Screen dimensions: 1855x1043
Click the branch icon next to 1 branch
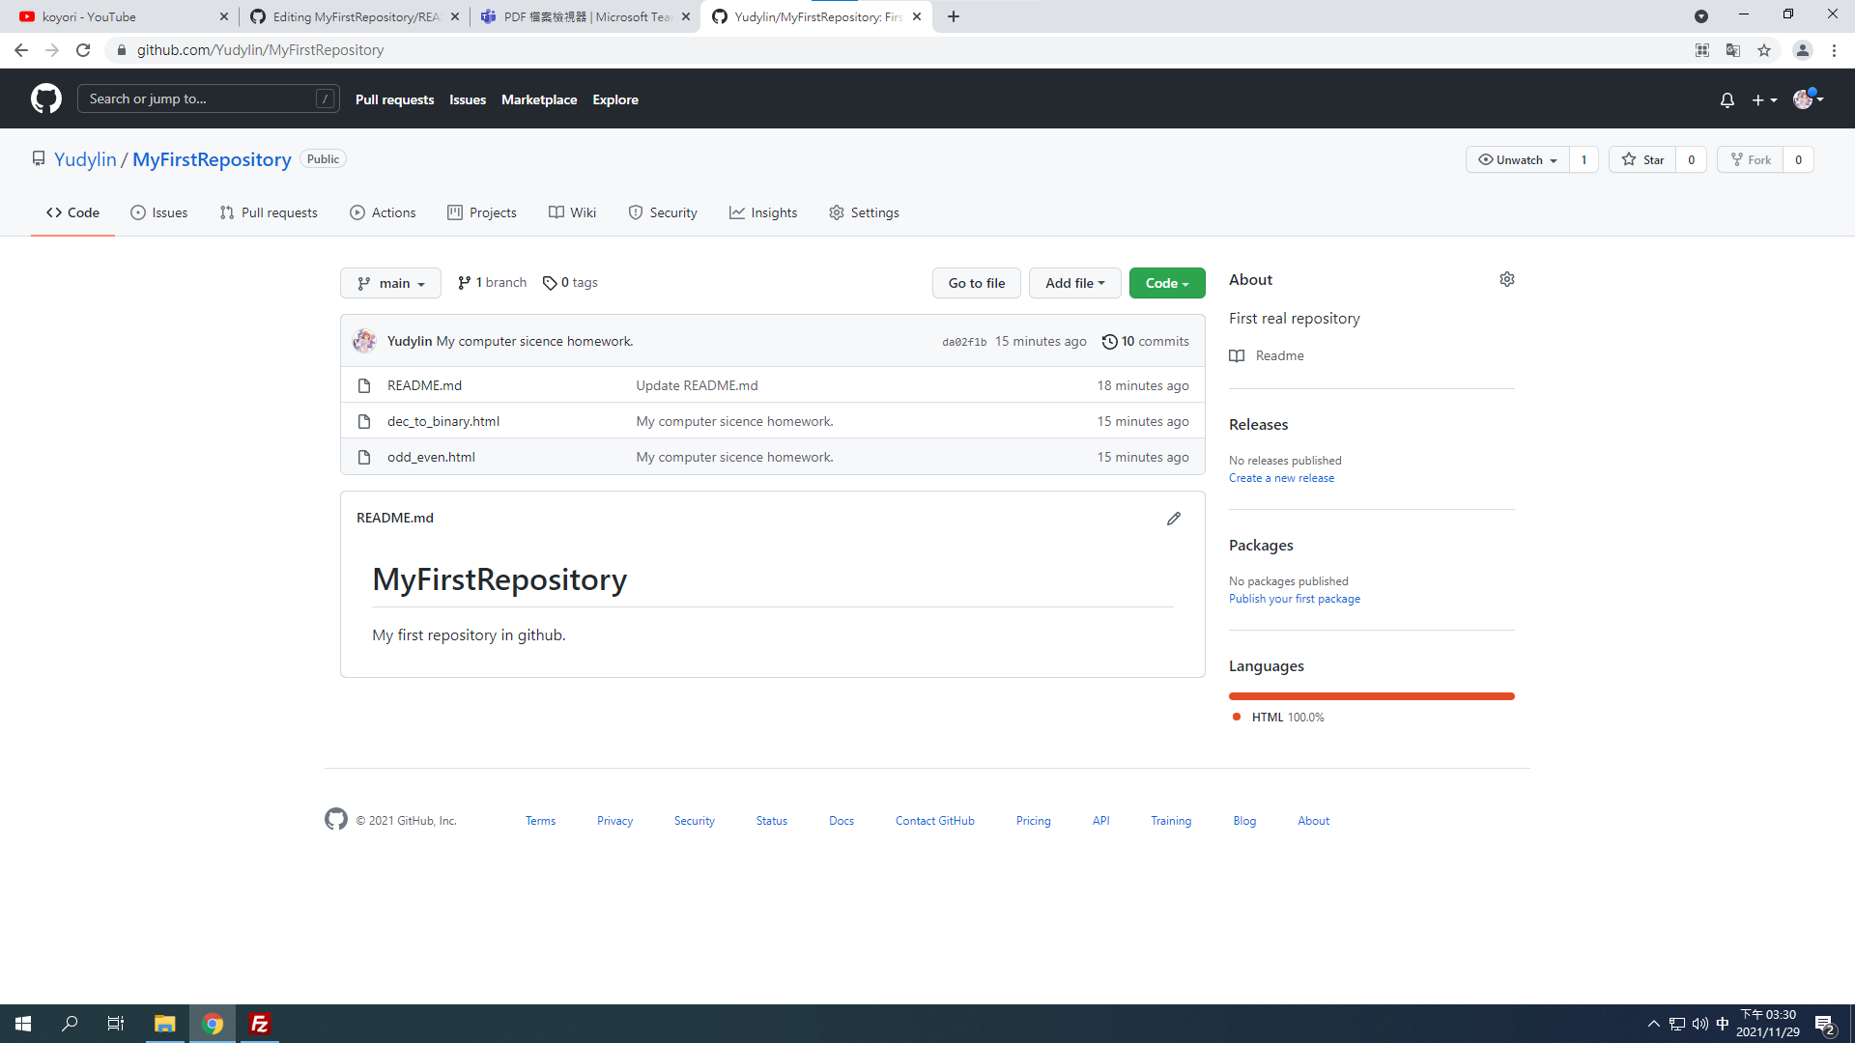(466, 282)
